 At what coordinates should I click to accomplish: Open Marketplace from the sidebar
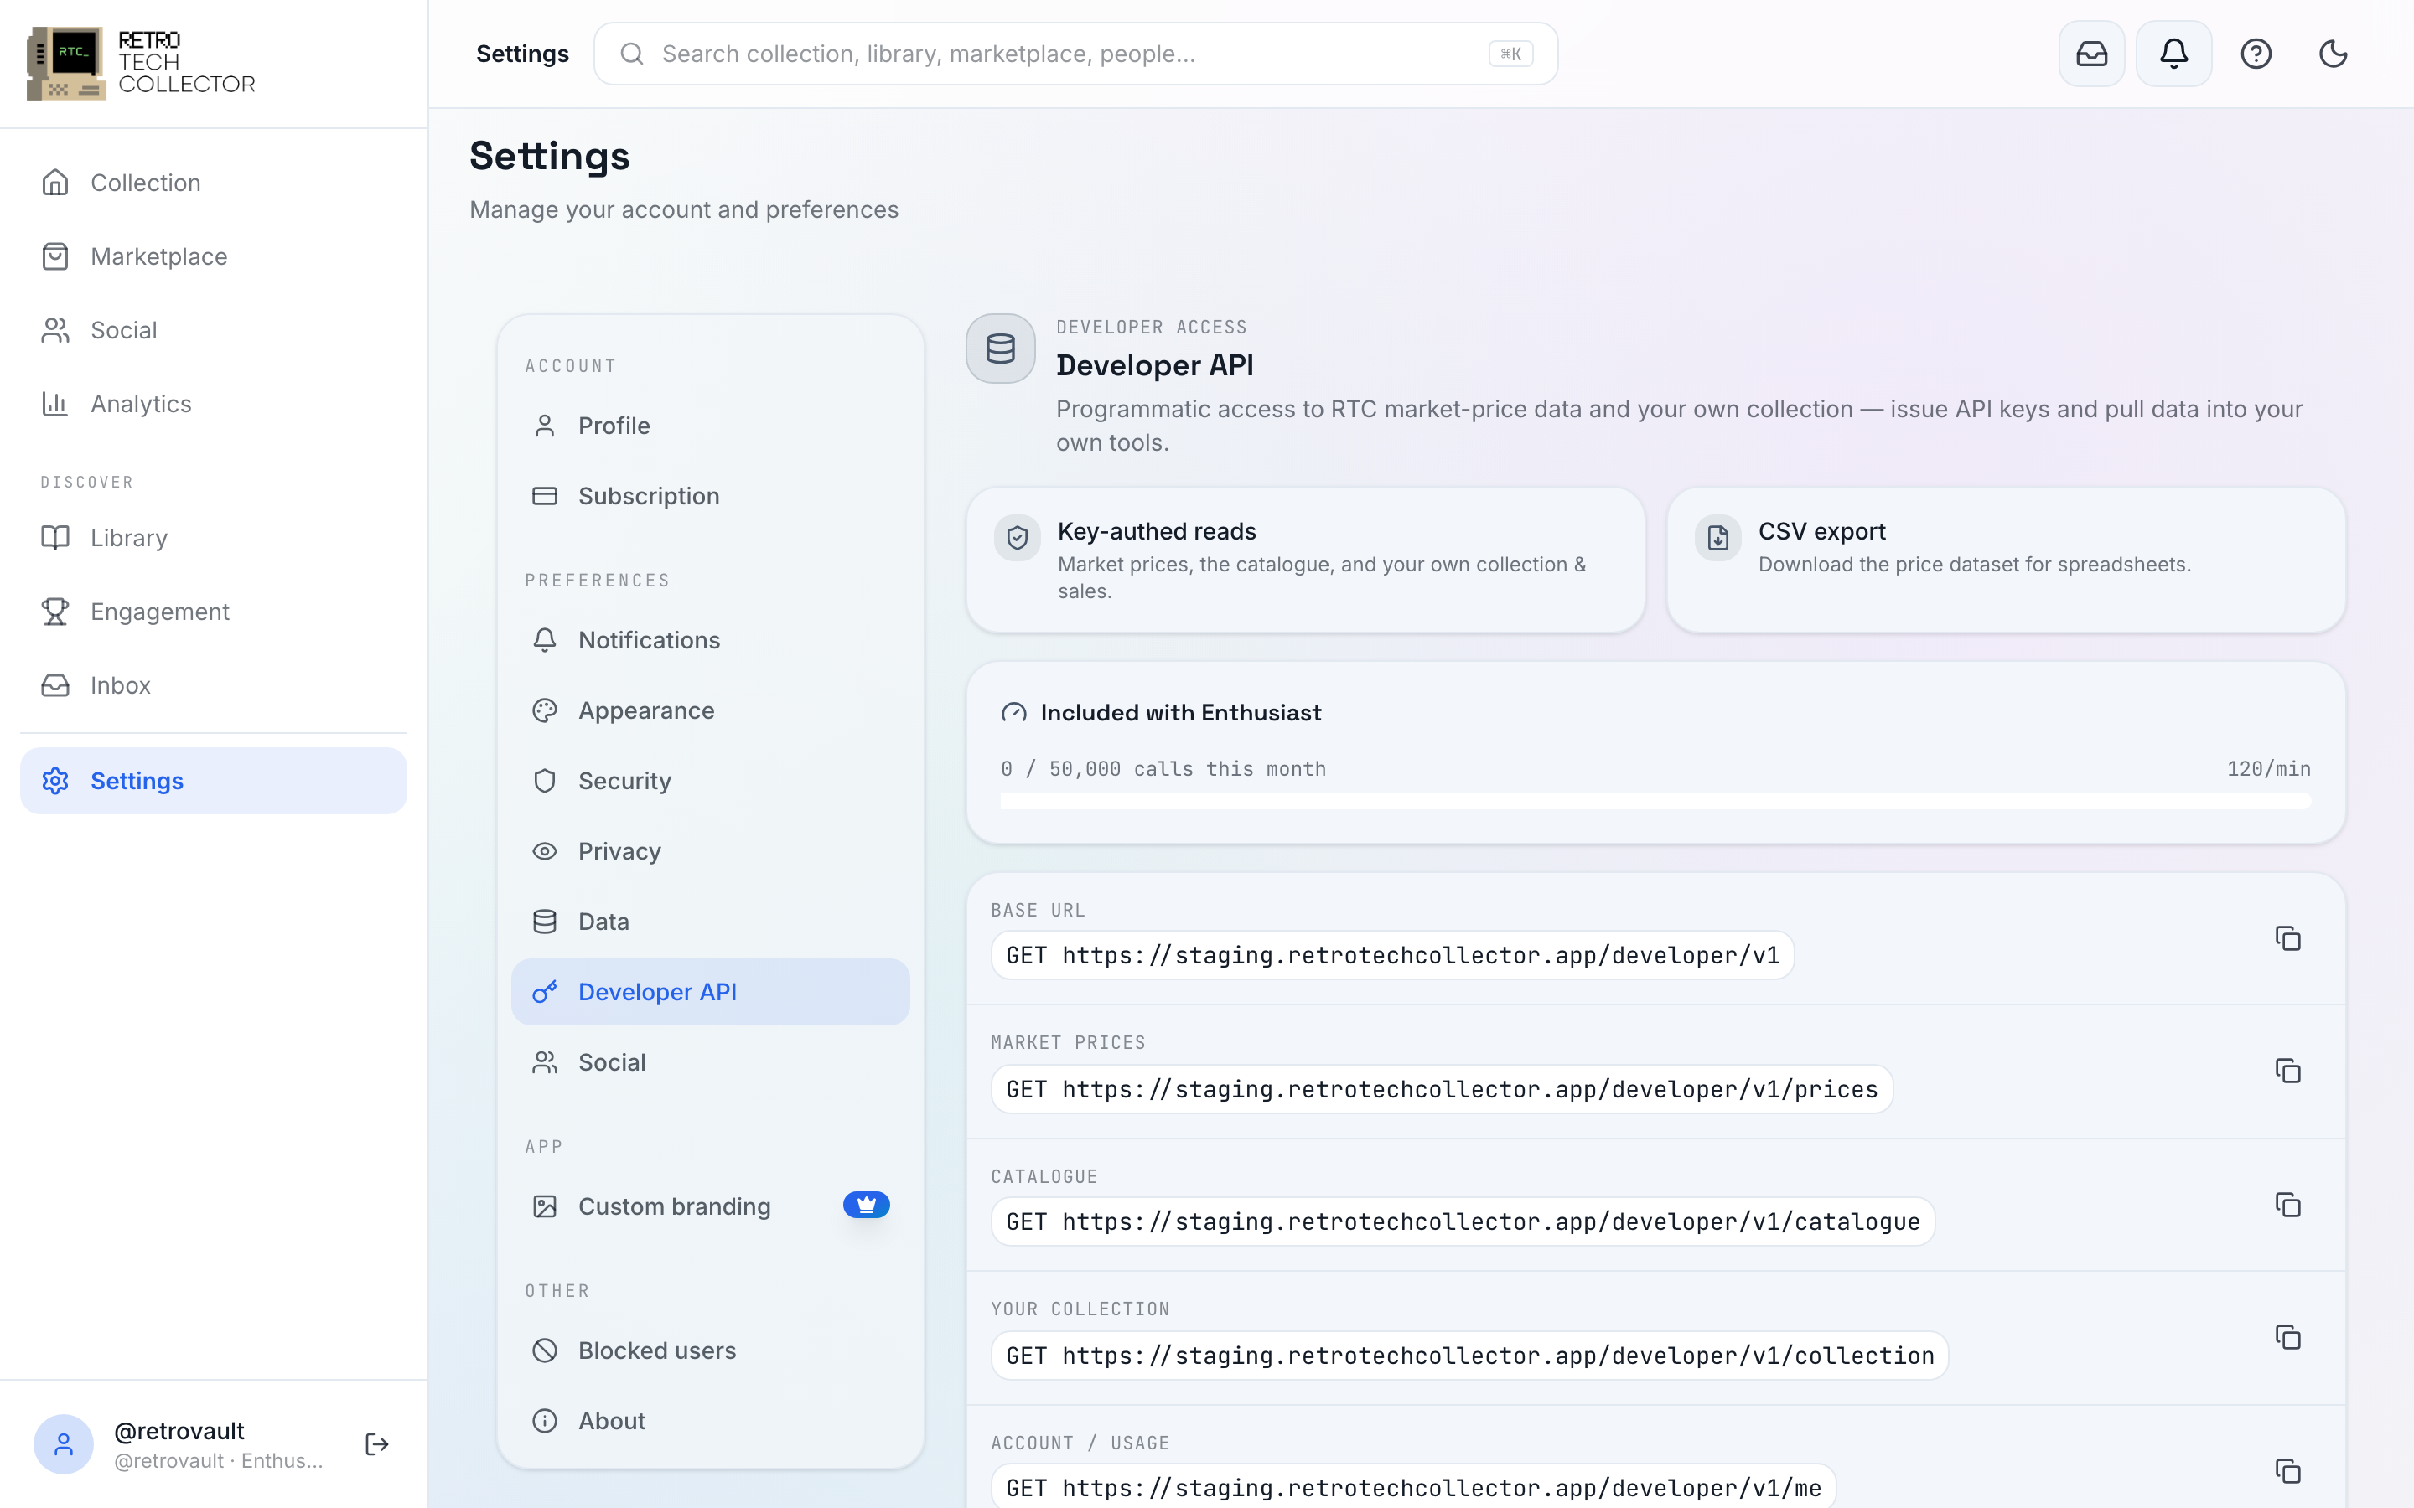click(x=214, y=256)
